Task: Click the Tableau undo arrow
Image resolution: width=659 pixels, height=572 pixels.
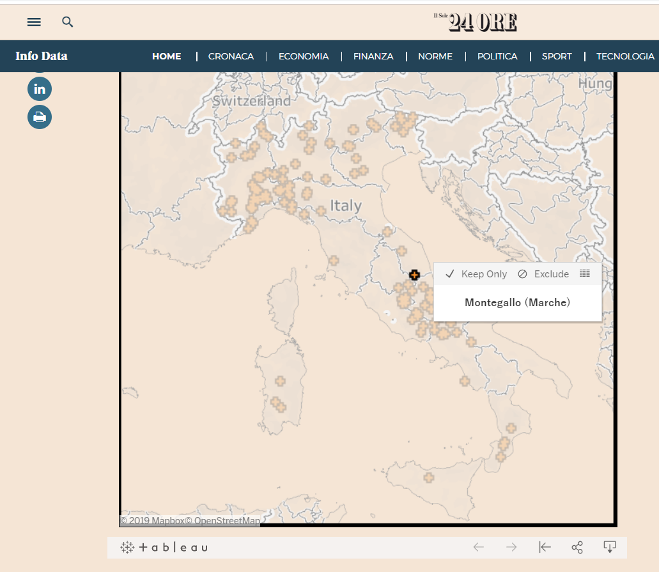Action: tap(478, 547)
